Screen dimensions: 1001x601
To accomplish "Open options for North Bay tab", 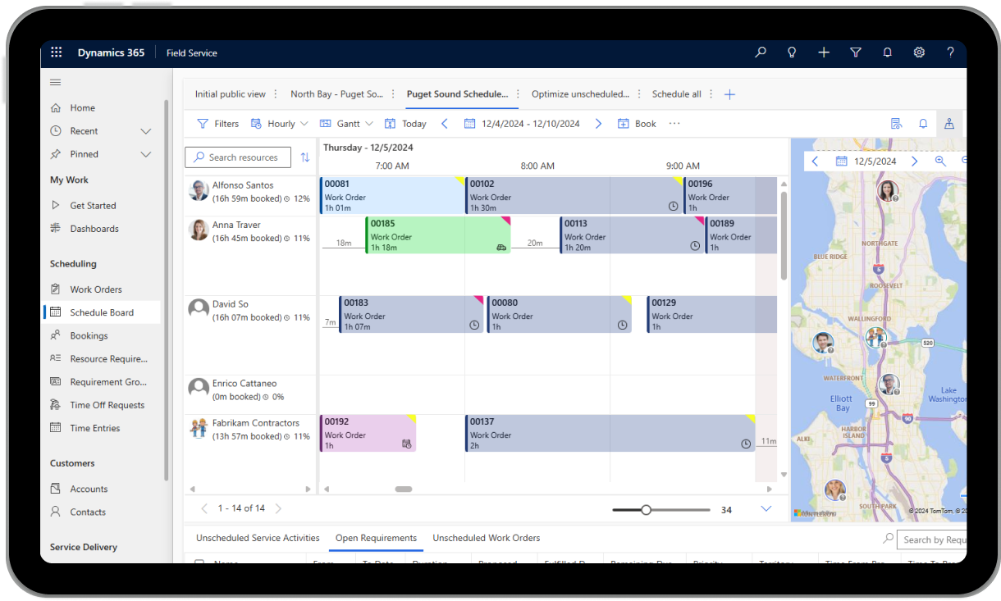I will tap(394, 94).
